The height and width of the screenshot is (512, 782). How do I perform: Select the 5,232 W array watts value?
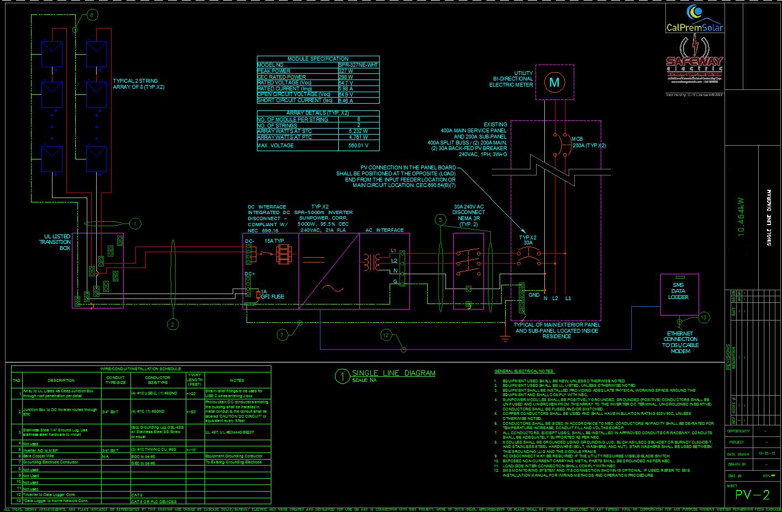pyautogui.click(x=359, y=131)
